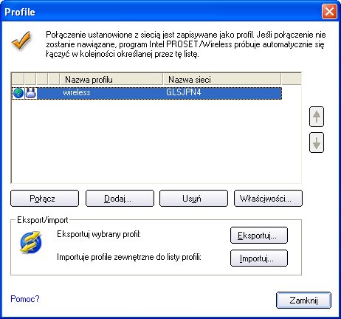The width and height of the screenshot is (341, 319).
Task: Select the wireless profile row
Action: [x=147, y=93]
